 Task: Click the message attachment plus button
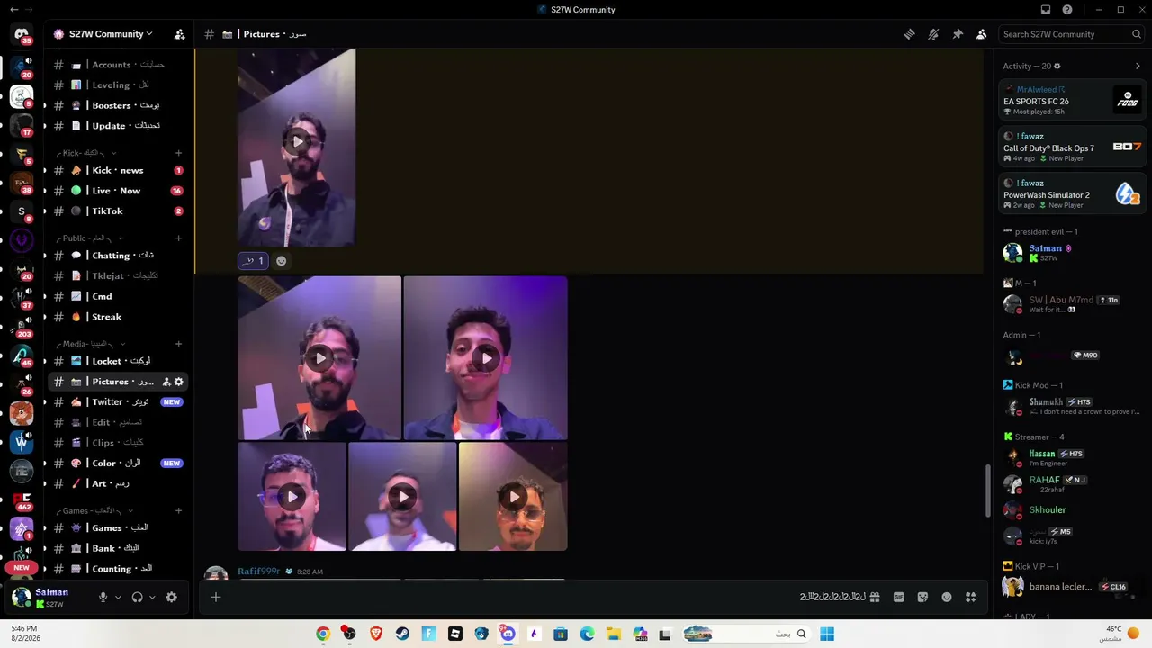pyautogui.click(x=216, y=597)
